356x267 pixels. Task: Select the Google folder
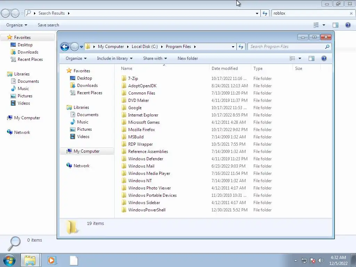click(135, 108)
